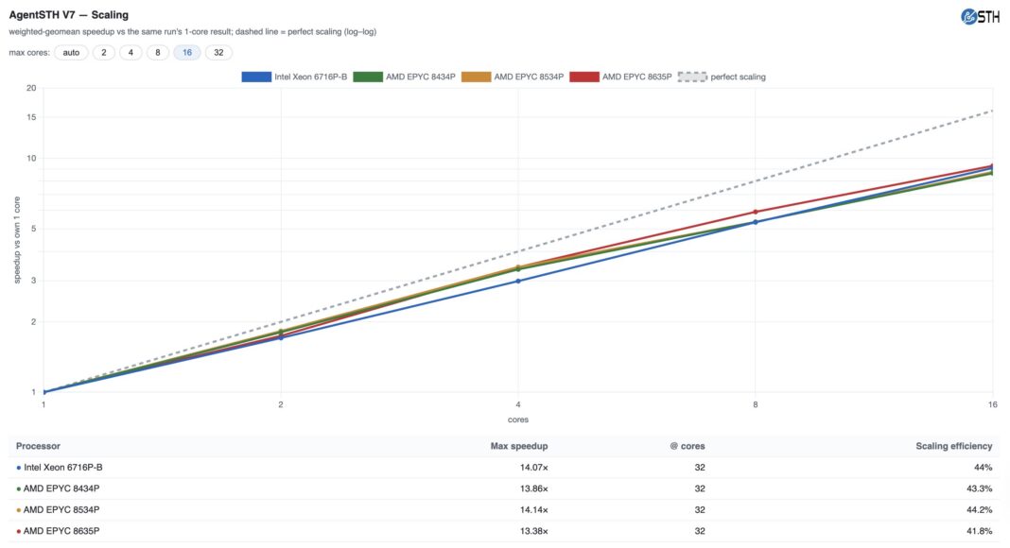1010x548 pixels.
Task: Click the blue Xeon data point at 4 cores
Action: (x=518, y=281)
